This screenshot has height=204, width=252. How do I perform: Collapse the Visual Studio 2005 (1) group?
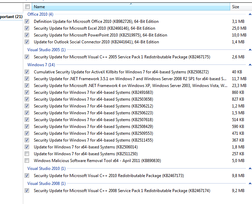[250, 50]
